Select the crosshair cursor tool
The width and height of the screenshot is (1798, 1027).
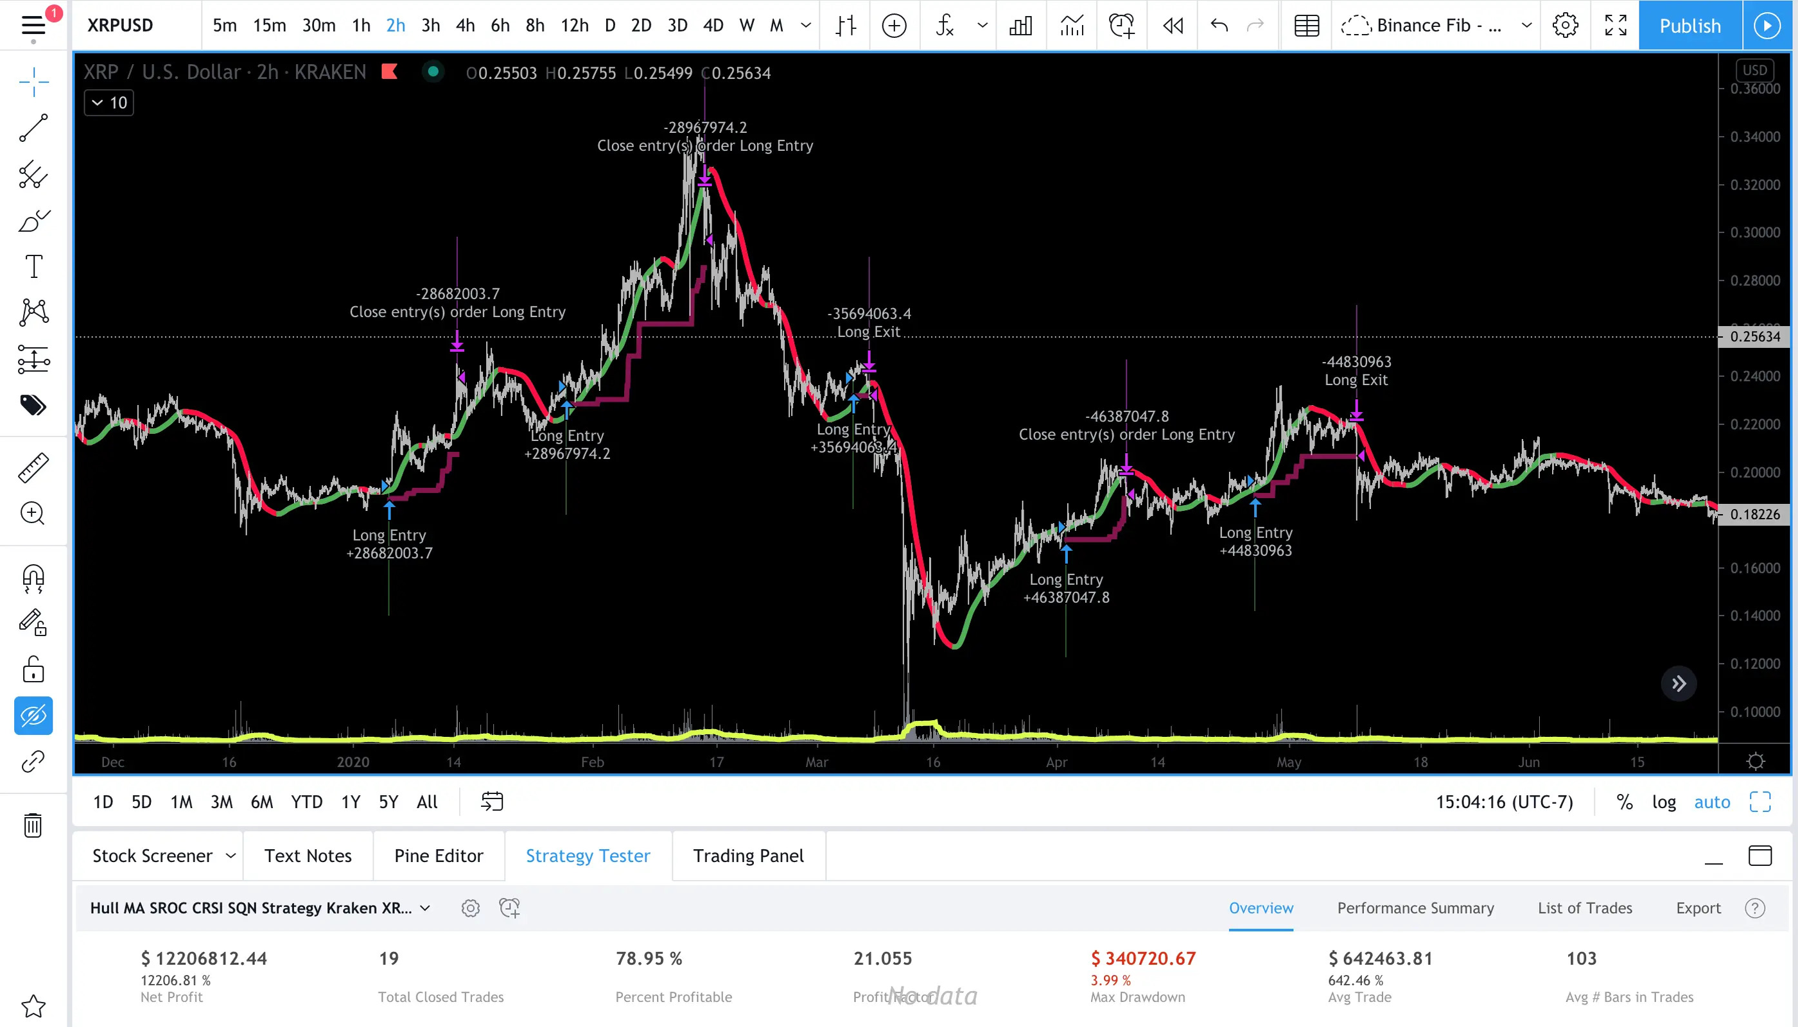(x=33, y=83)
